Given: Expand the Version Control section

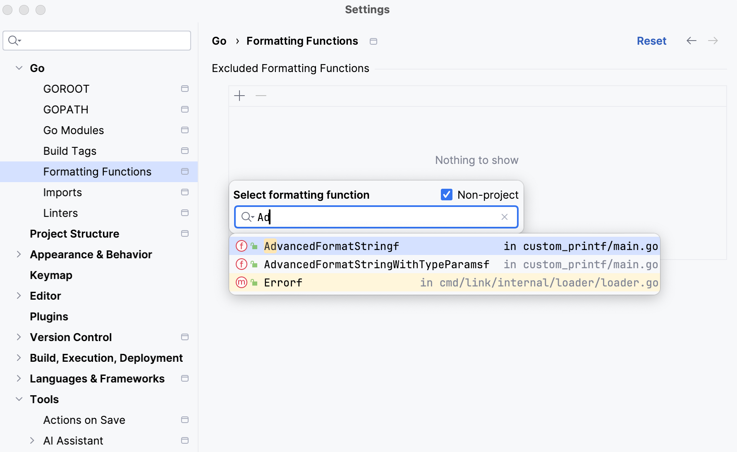Looking at the screenshot, I should pos(18,337).
